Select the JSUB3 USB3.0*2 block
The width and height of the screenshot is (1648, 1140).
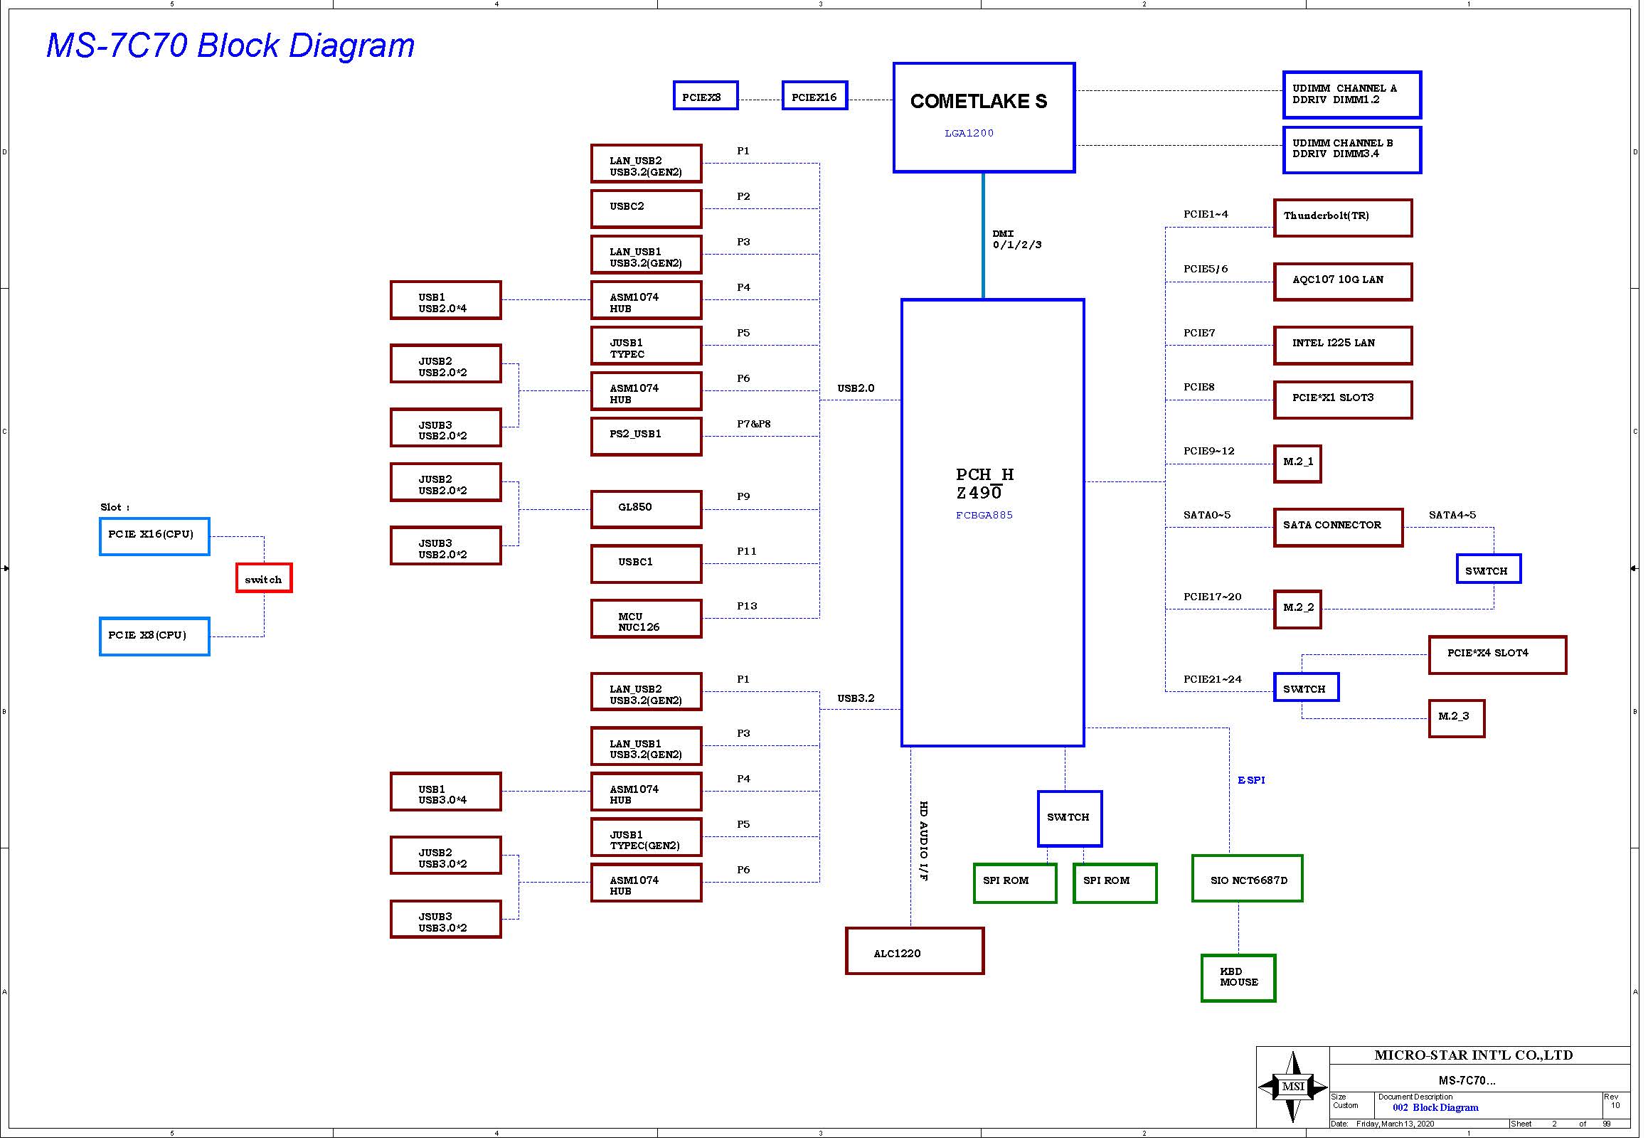pos(446,919)
